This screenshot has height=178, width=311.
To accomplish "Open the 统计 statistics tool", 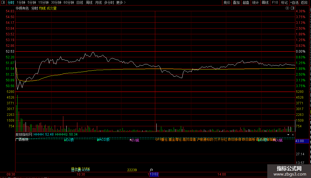I will [255, 2].
